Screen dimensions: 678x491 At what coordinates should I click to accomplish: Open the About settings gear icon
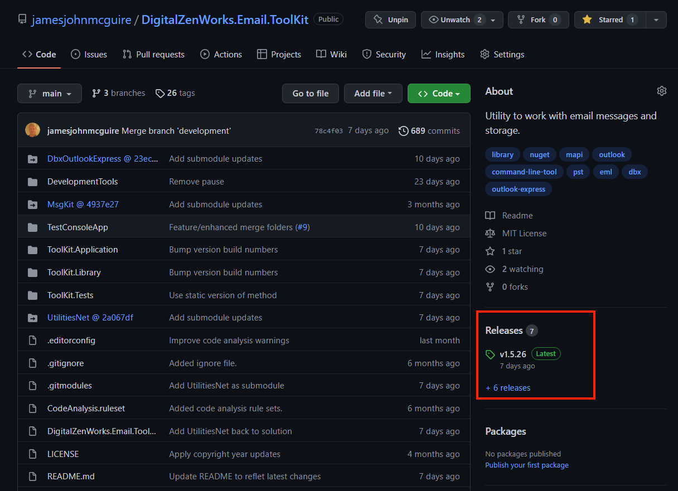[662, 91]
